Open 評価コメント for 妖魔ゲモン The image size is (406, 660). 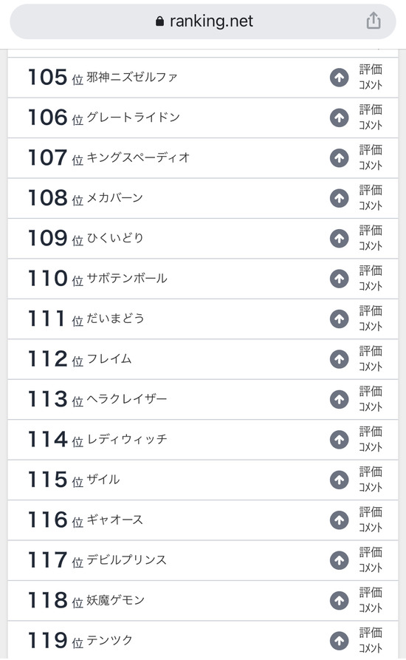click(x=371, y=600)
